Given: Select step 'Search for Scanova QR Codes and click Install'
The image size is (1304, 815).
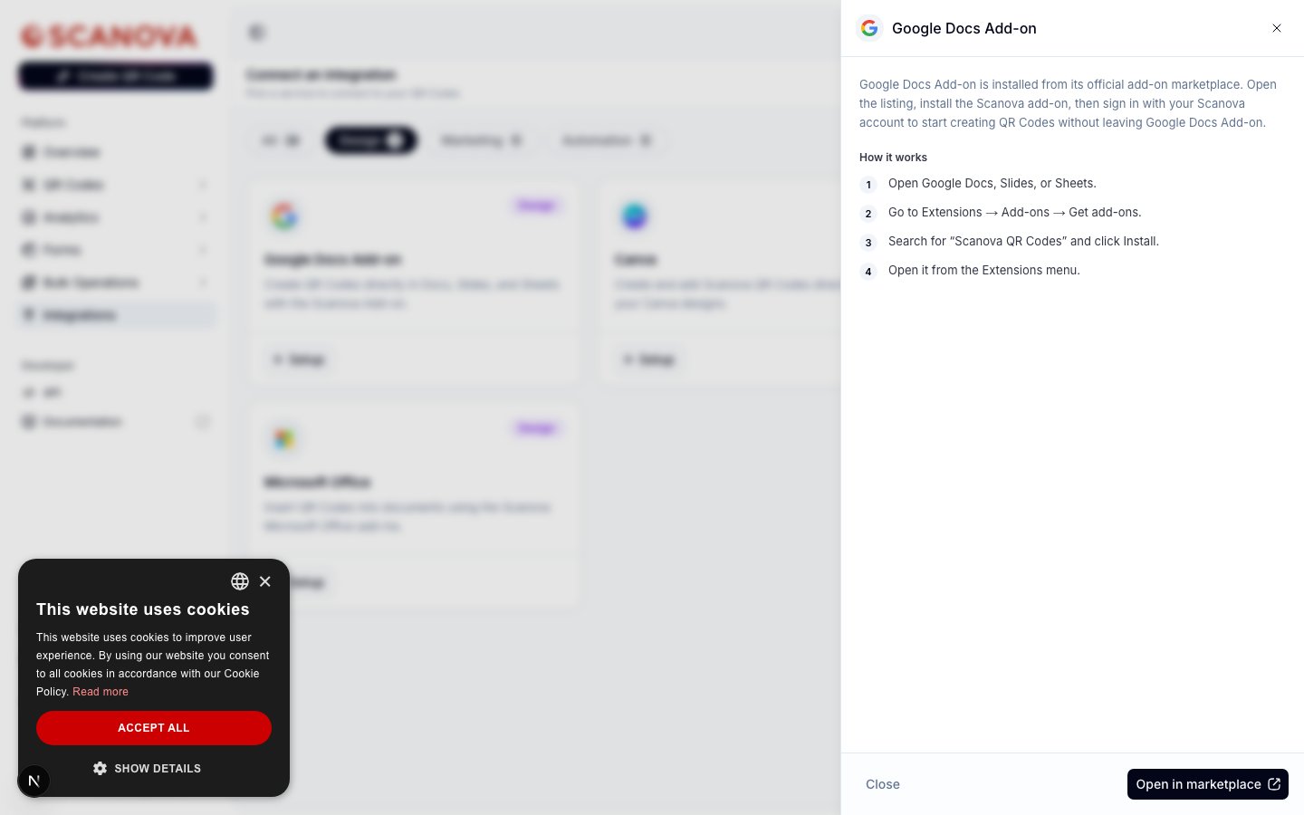Looking at the screenshot, I should click(x=1023, y=242).
